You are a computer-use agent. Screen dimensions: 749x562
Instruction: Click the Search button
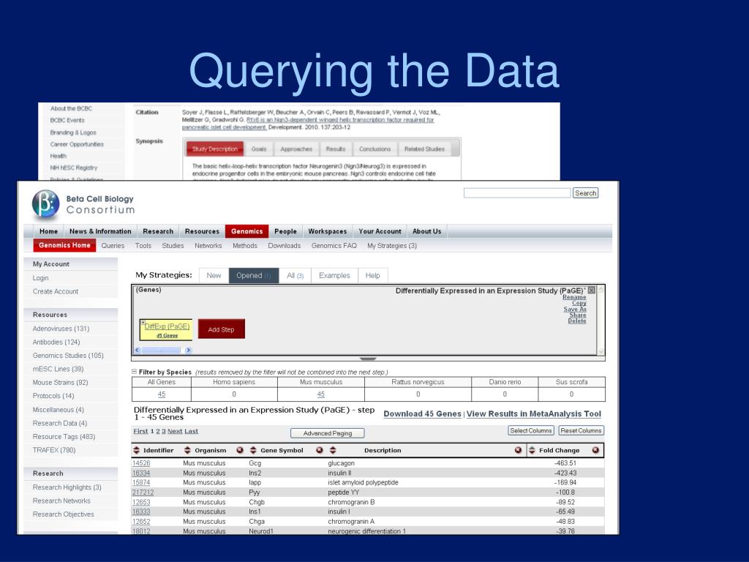pyautogui.click(x=586, y=193)
